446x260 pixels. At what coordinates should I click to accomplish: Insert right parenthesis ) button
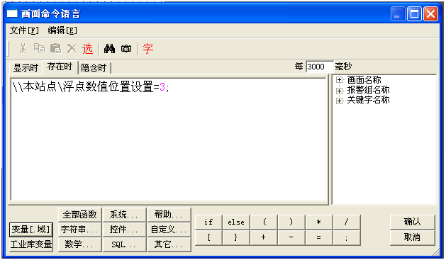291,222
